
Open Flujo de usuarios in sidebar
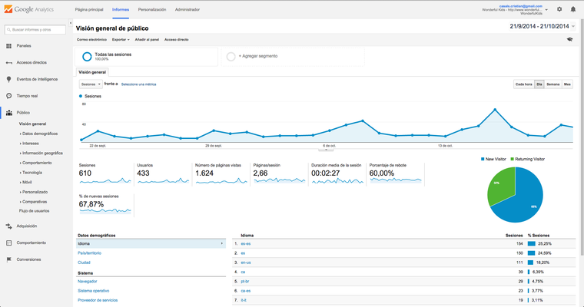(35, 211)
